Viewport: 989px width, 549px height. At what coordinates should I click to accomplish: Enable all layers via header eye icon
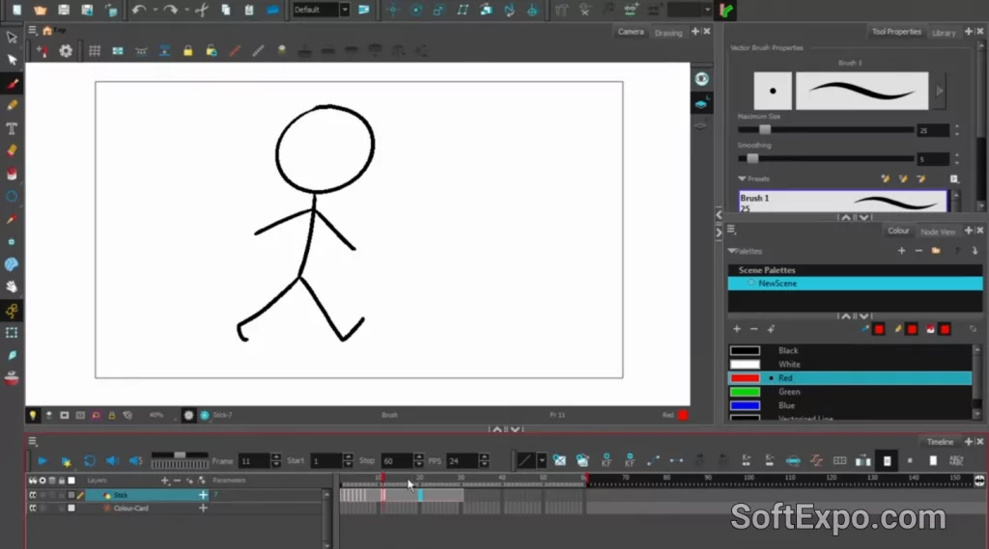32,480
